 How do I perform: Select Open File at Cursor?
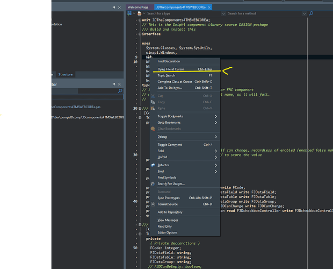tap(172, 69)
